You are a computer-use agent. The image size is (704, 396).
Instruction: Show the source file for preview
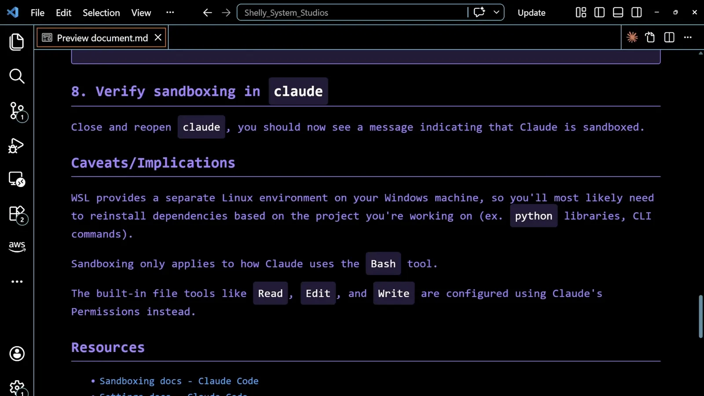tap(650, 37)
